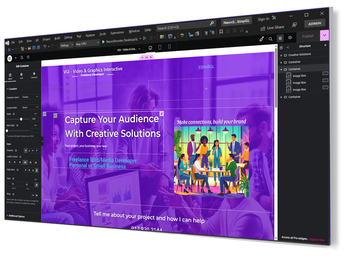Screen dimensions: 346x258
Task: Toggle the preview eye icon
Action: [290, 38]
